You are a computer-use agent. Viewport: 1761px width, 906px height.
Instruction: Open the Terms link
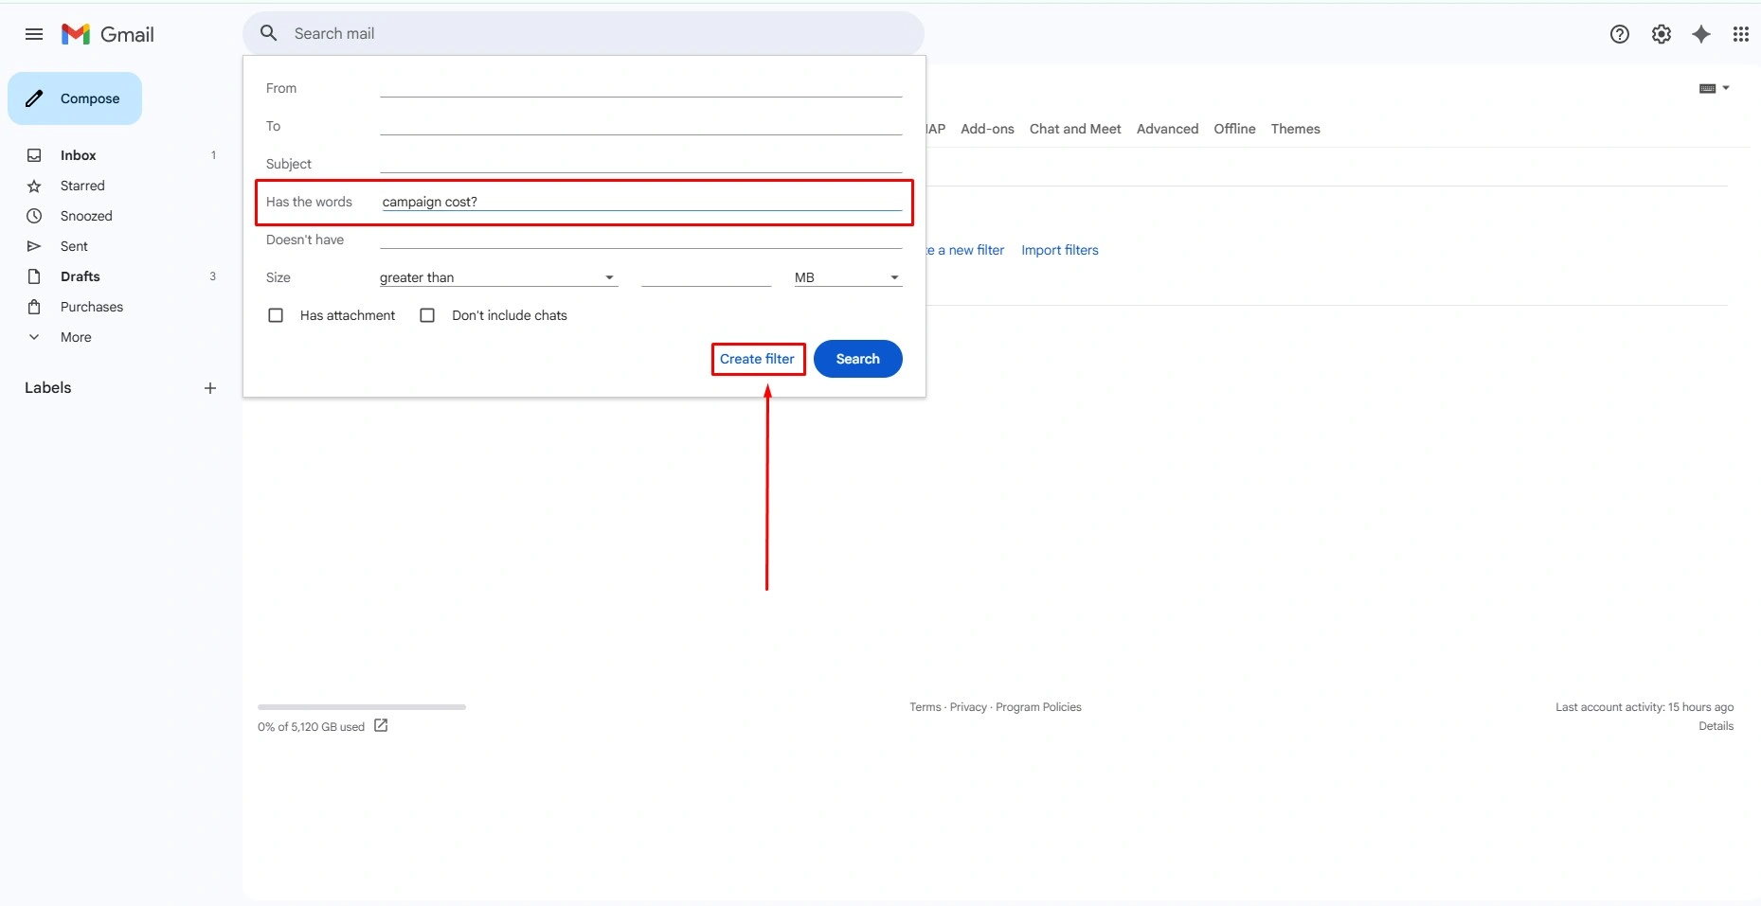pyautogui.click(x=925, y=707)
